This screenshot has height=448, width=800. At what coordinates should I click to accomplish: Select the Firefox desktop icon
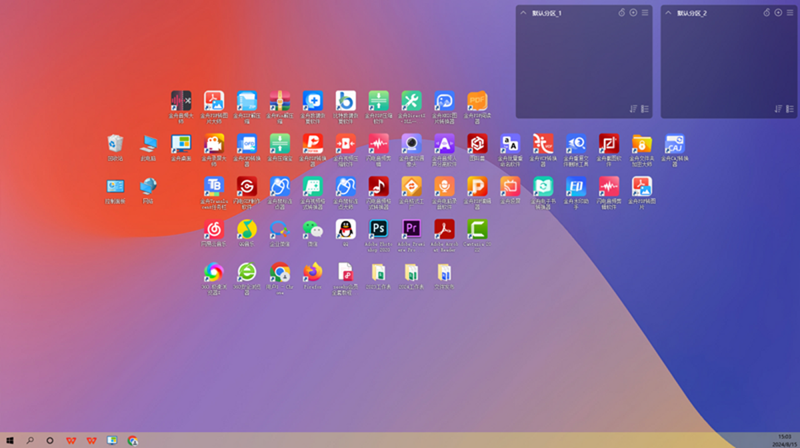coord(313,272)
